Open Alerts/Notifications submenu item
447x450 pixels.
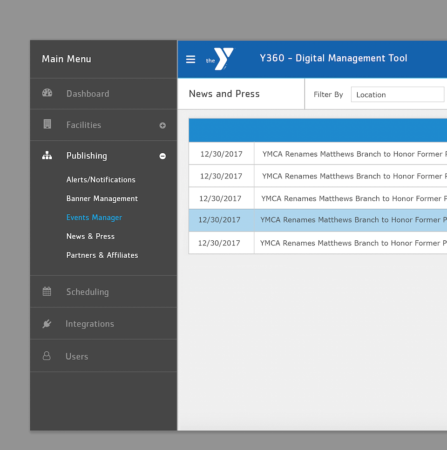point(101,180)
